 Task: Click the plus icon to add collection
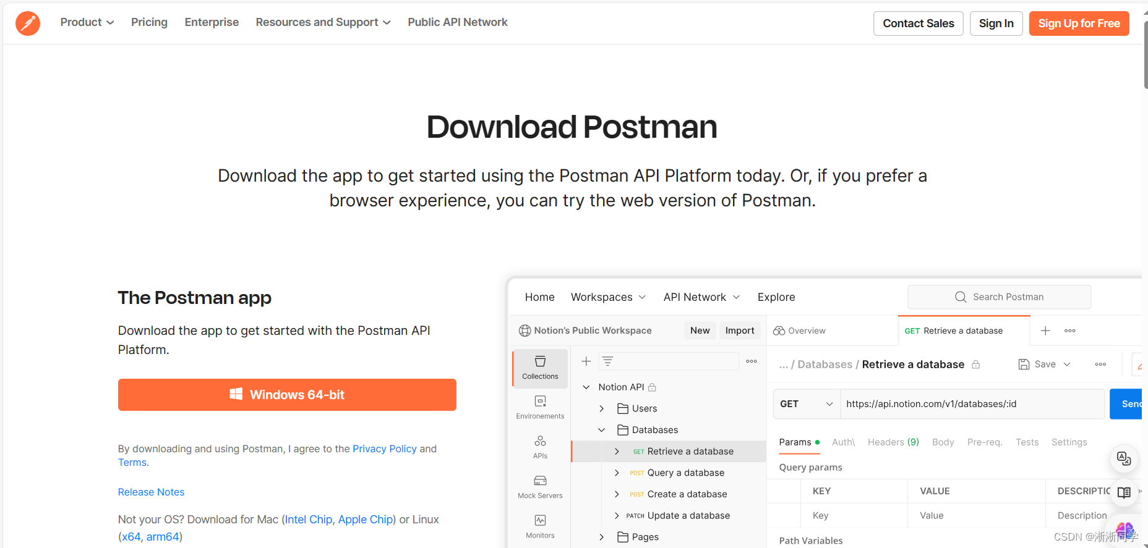point(586,361)
